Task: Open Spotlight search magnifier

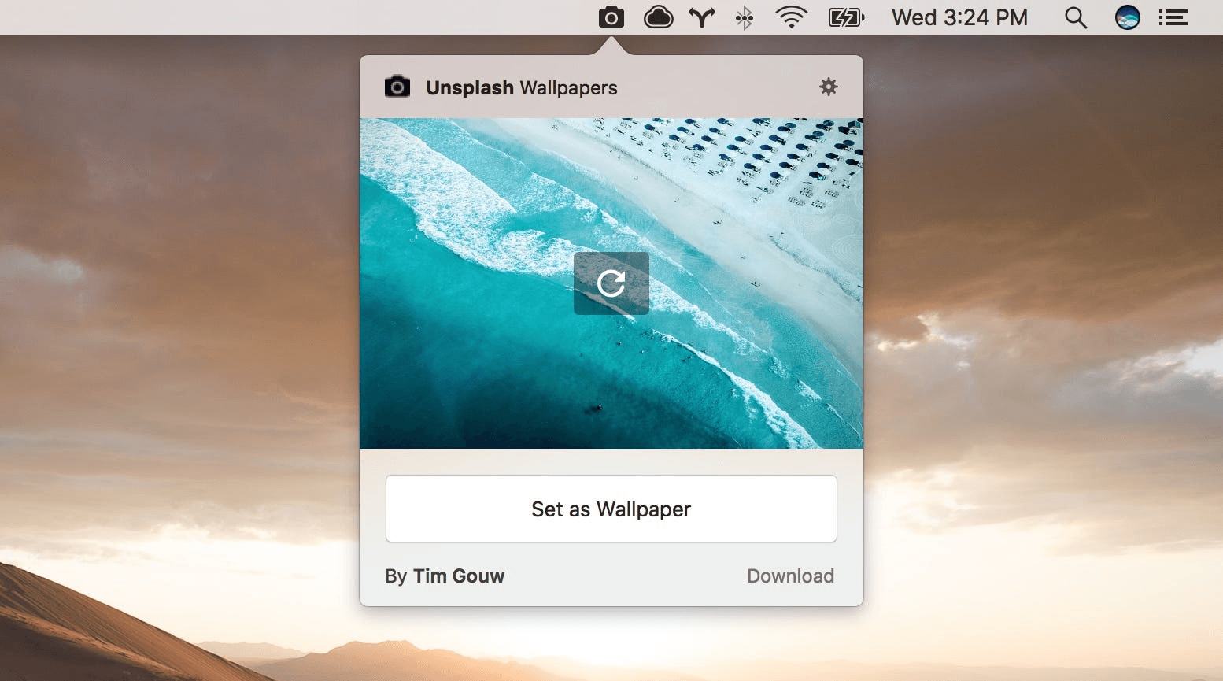Action: click(1076, 17)
